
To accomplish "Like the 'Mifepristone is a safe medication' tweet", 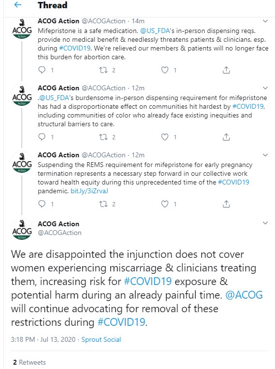I will pos(165,70).
